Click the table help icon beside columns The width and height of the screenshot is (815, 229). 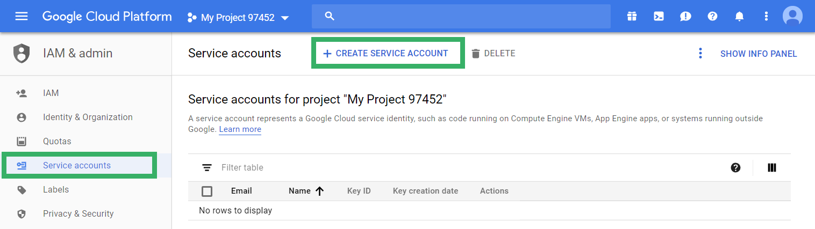coord(735,168)
